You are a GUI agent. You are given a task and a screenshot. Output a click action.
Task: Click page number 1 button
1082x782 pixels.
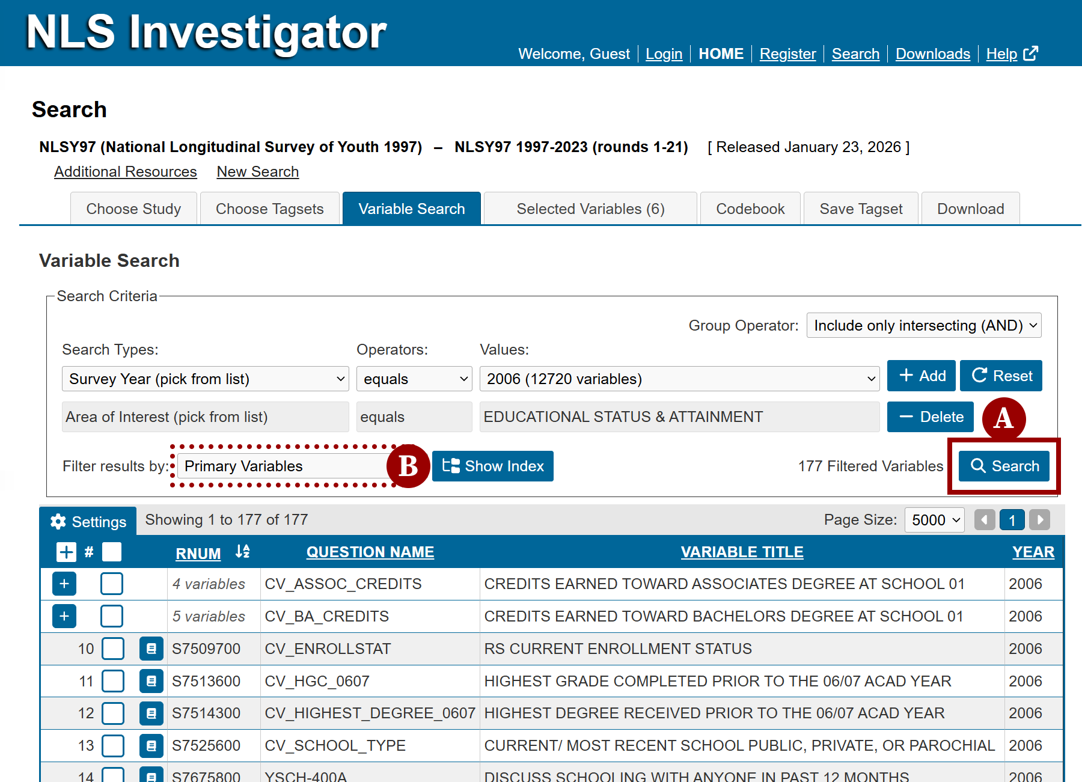pos(1012,519)
